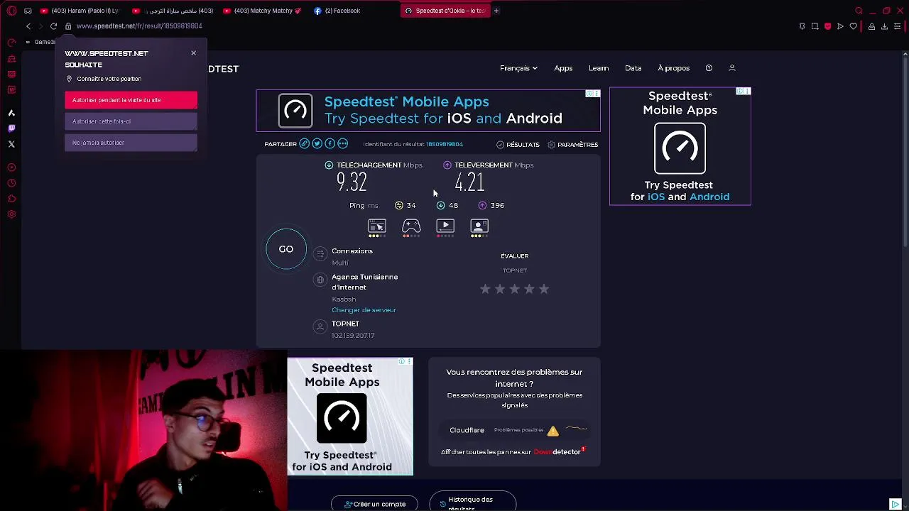Open X (Twitter) panel in sidebar
This screenshot has height=511, width=909.
coord(11,144)
